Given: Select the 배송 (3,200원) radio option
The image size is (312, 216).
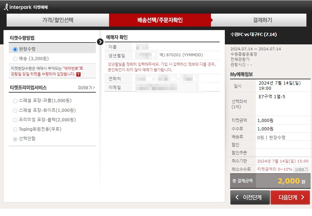Looking at the screenshot, I should pyautogui.click(x=15, y=59).
